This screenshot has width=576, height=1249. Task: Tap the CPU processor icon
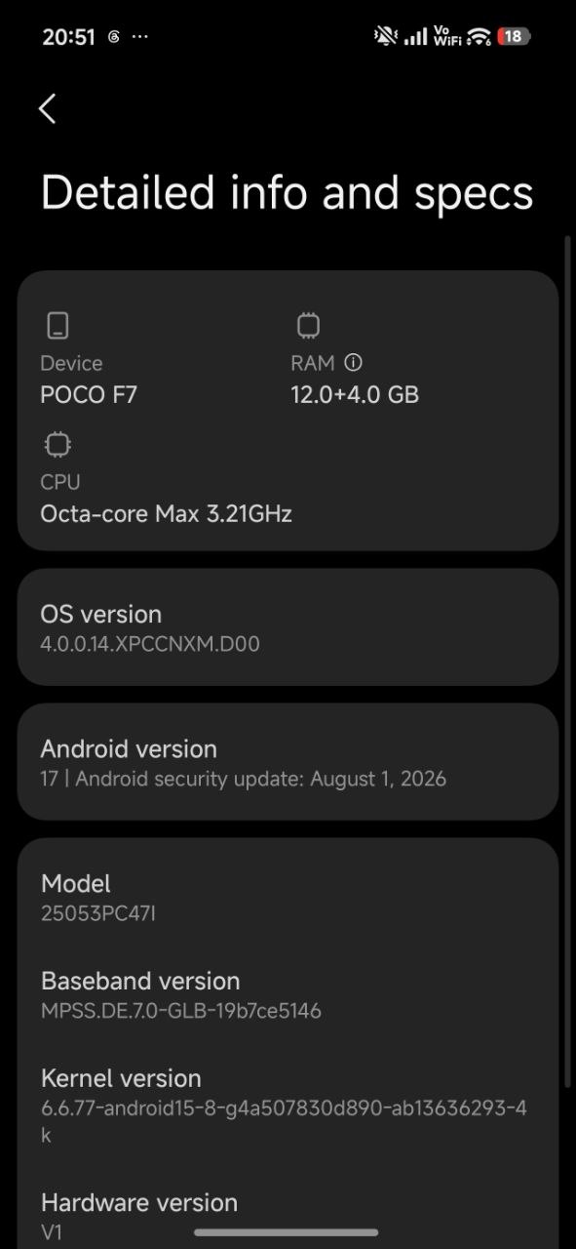pos(58,445)
